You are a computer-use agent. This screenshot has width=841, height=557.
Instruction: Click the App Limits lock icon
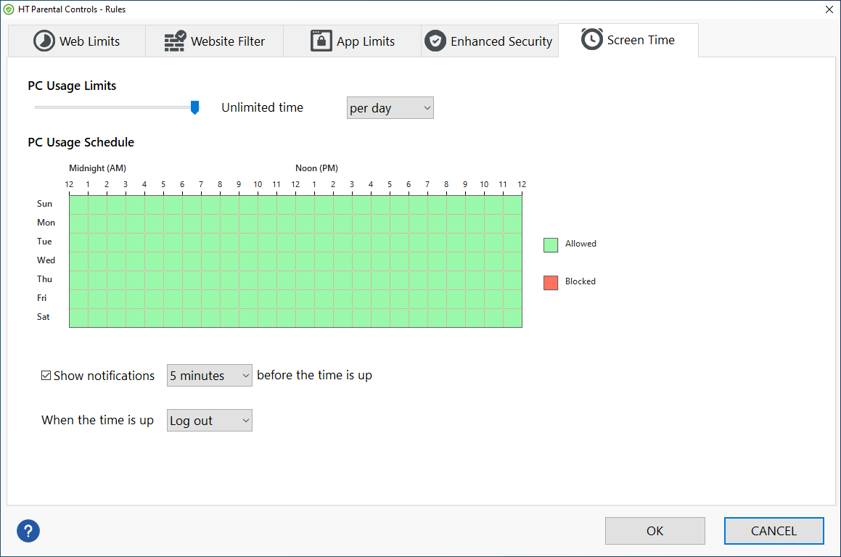[x=321, y=41]
